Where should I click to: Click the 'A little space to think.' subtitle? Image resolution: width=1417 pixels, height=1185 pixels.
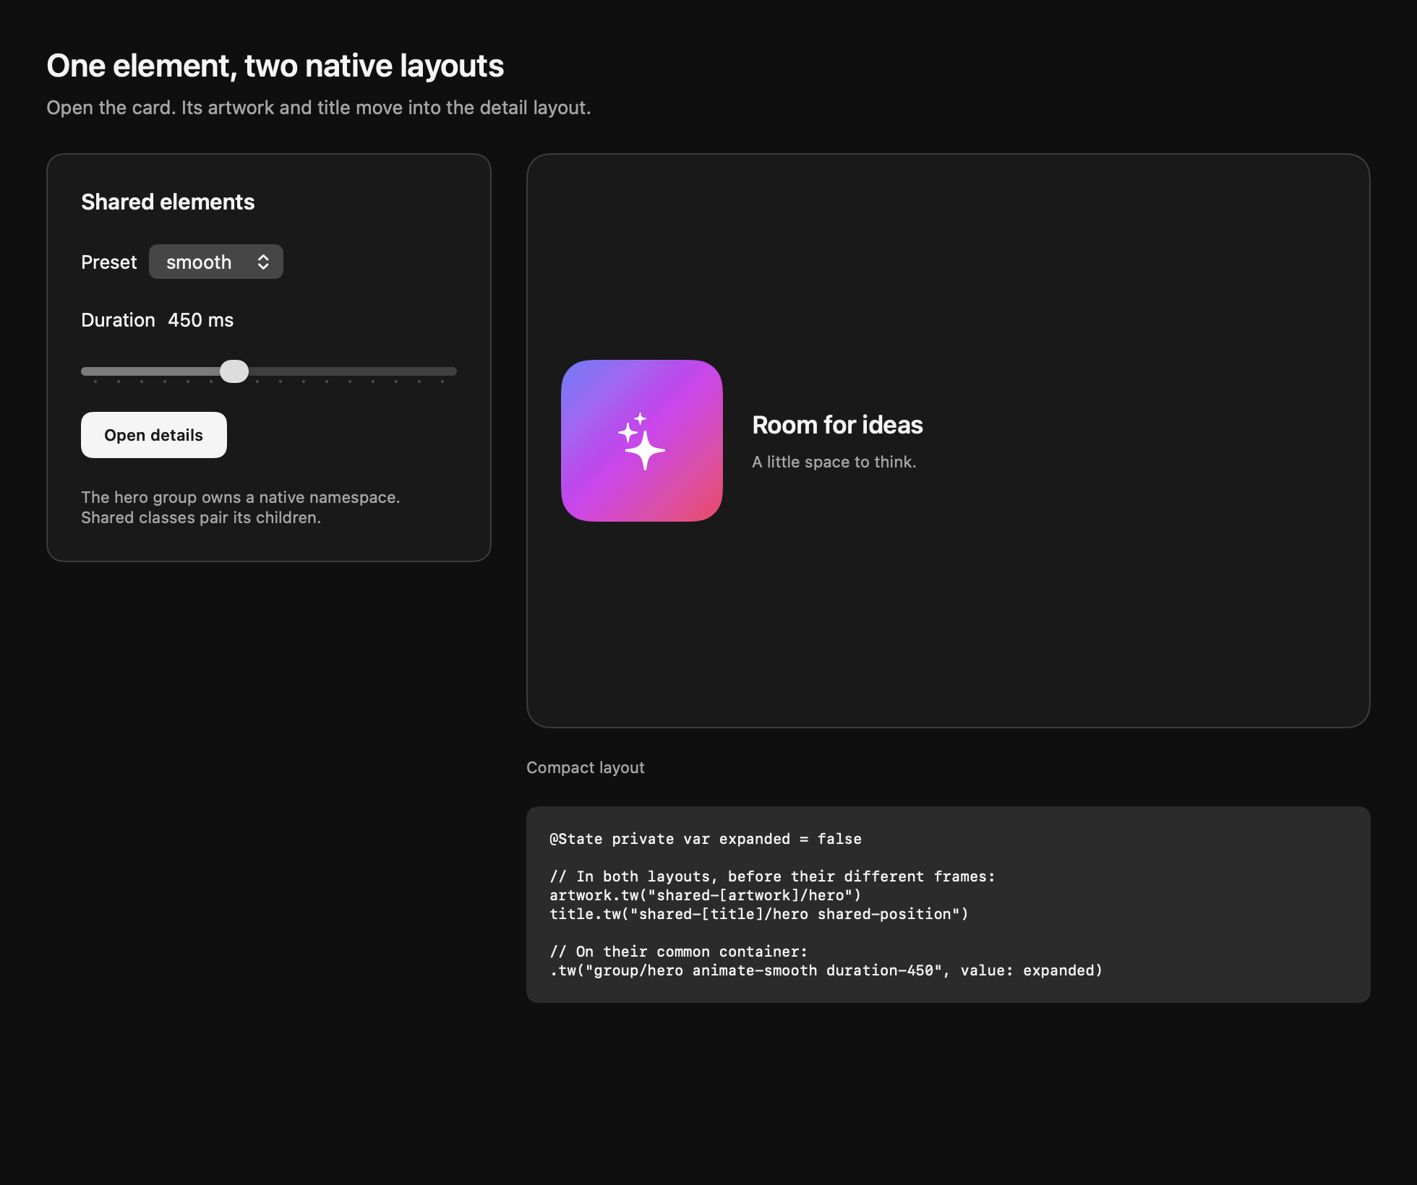pyautogui.click(x=834, y=462)
